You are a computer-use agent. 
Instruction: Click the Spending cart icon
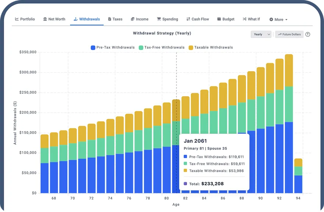[159, 19]
